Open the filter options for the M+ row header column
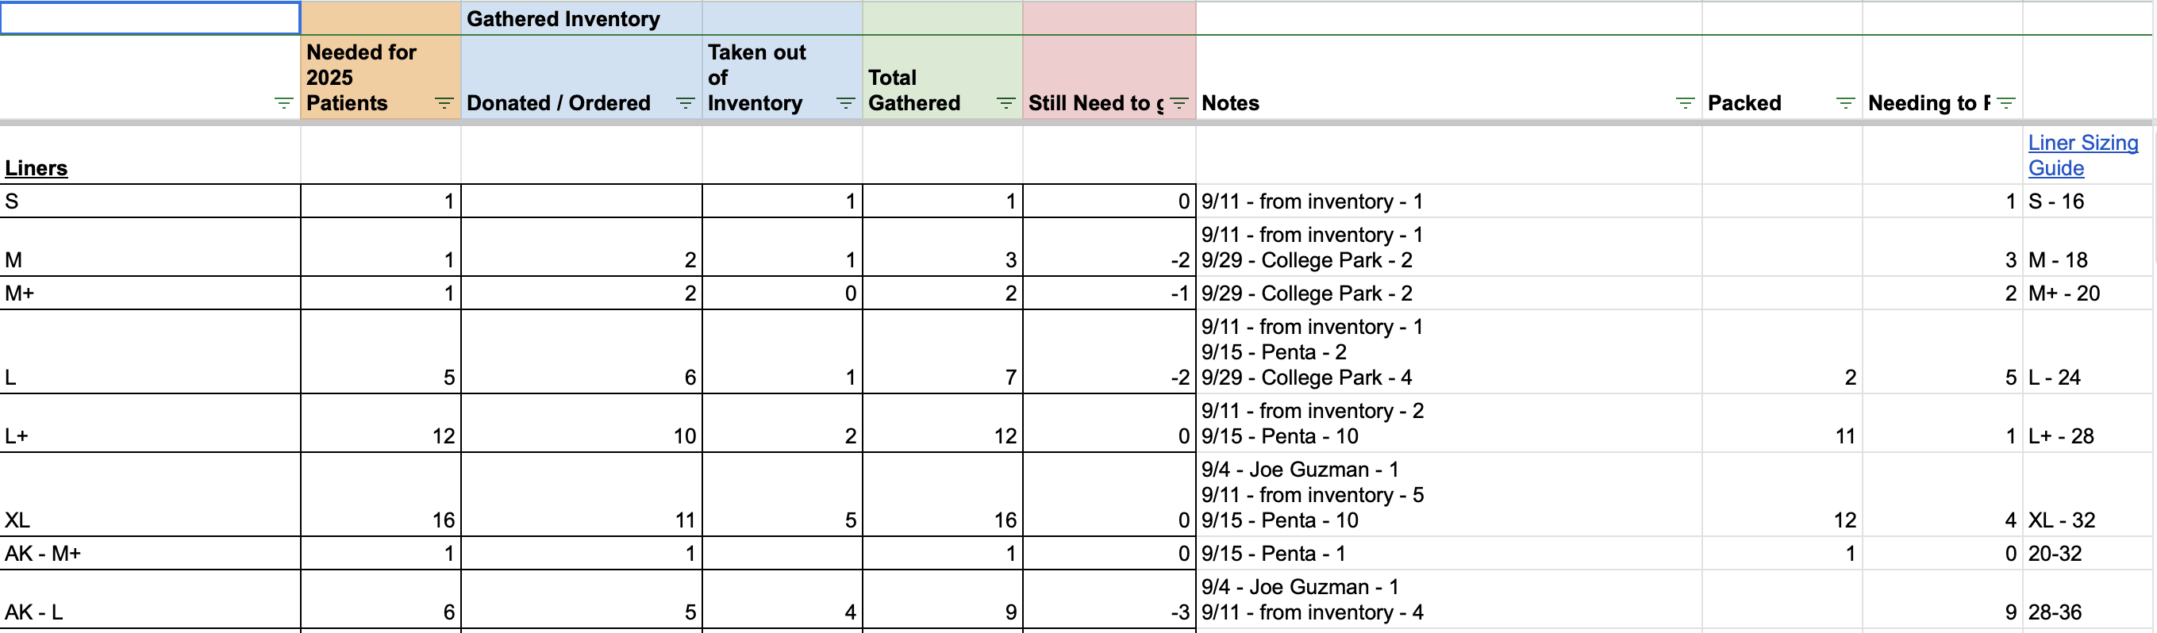The image size is (2157, 633). click(x=285, y=103)
